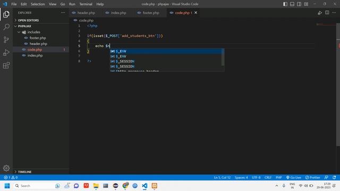Click Spaces: 4 indentation setting
Screen dimensions: 340x191
point(241,177)
